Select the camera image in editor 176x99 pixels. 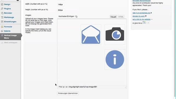[x=115, y=35]
